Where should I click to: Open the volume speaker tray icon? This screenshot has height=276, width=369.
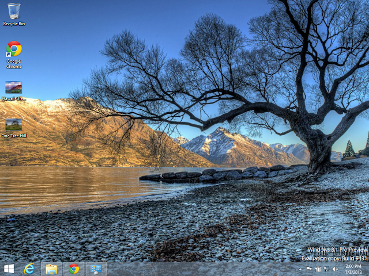[x=335, y=269]
